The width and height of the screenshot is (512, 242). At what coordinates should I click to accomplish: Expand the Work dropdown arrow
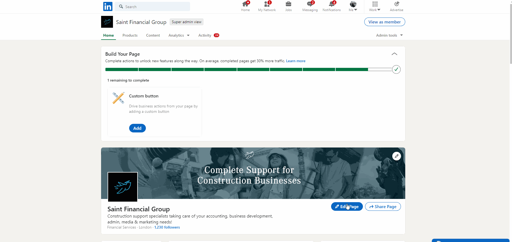point(379,10)
